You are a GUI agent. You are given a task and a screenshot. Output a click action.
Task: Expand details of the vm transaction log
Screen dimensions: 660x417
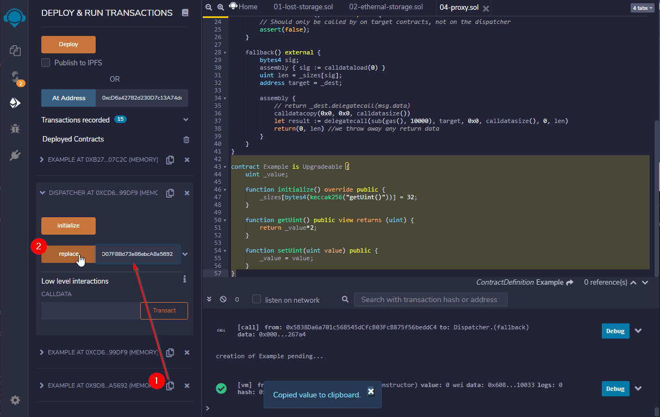pos(638,388)
